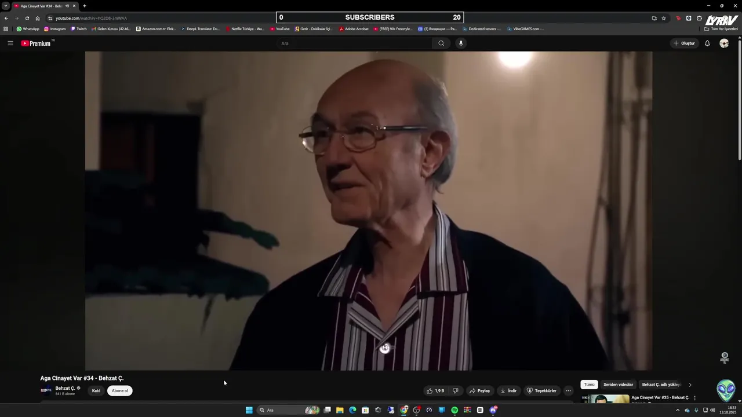Open YouTube notifications bell
742x417 pixels.
[x=707, y=43]
